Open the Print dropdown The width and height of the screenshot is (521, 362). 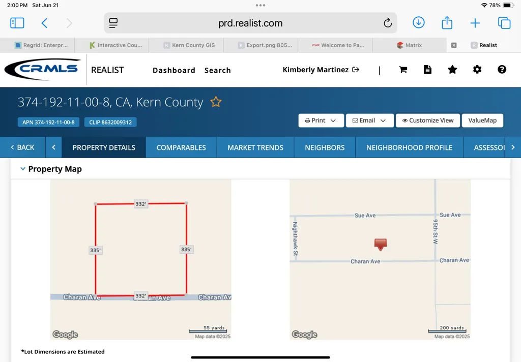[x=321, y=120]
